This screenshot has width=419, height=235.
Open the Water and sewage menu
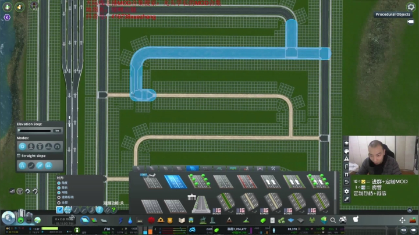(x=130, y=220)
